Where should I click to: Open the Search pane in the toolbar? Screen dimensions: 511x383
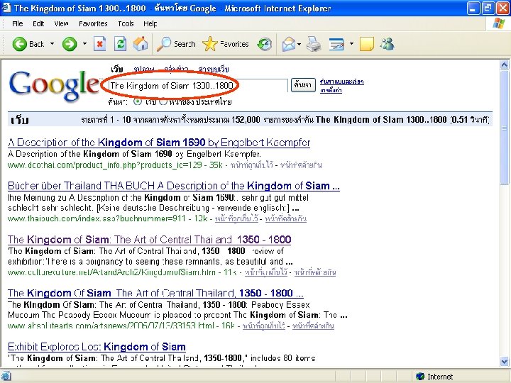[x=176, y=44]
